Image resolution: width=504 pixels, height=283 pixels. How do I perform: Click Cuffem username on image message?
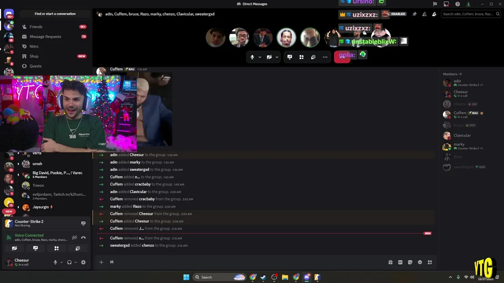pos(116,69)
